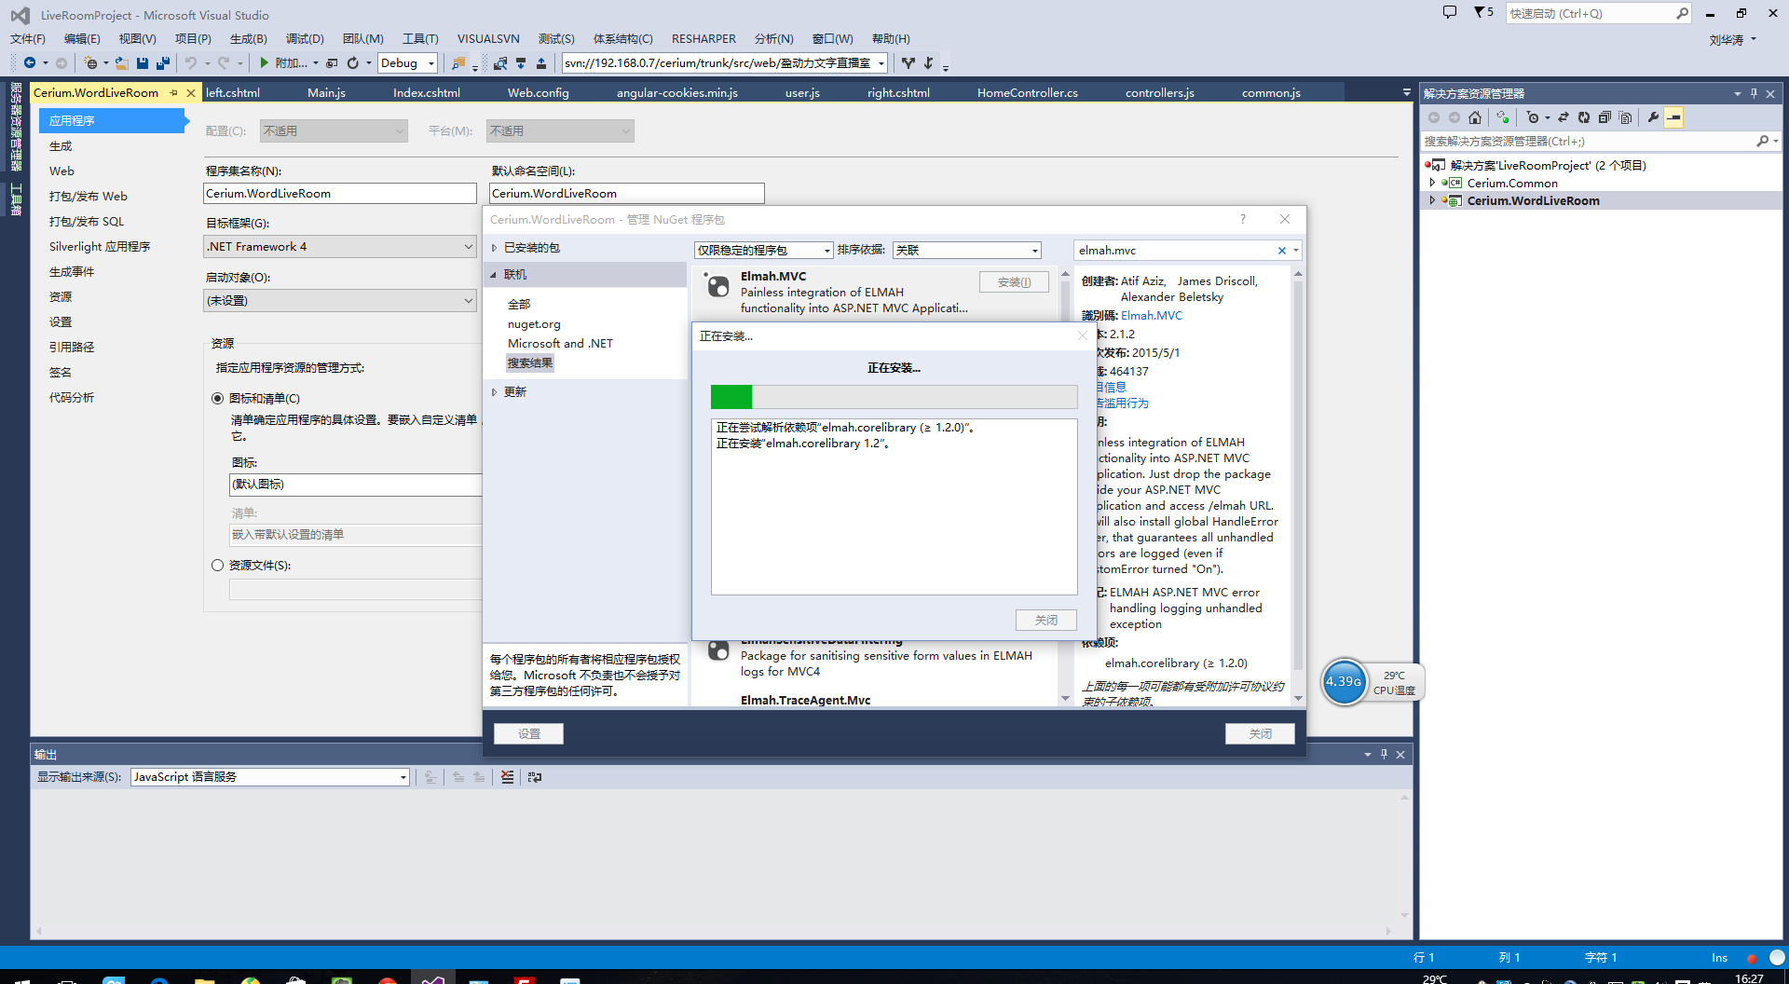The image size is (1789, 984).
Task: Click the save all (multiple disks) icon
Action: (x=162, y=62)
